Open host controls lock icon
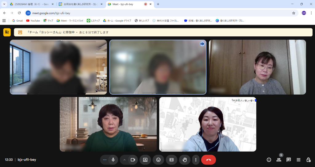Screen dimensions: 315x167 (x=308, y=160)
